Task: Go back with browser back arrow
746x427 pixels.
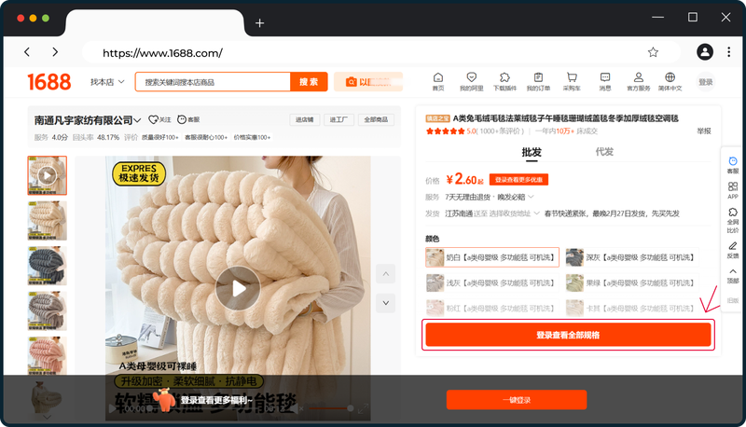Action: pos(27,52)
